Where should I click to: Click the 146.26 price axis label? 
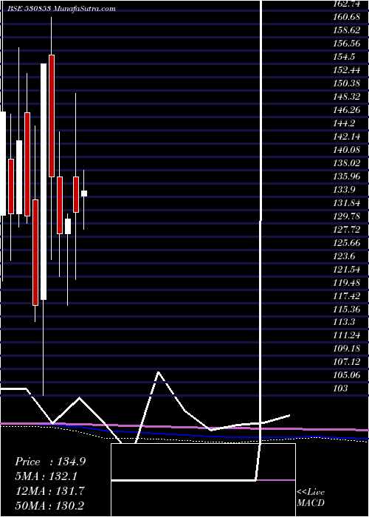(x=347, y=110)
